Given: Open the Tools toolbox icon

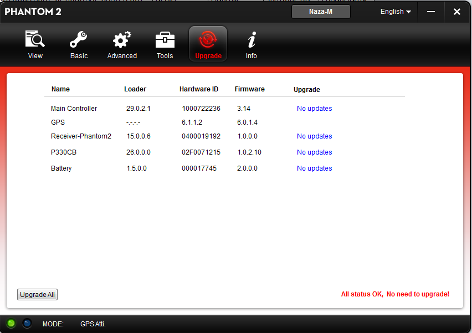Looking at the screenshot, I should pos(165,40).
